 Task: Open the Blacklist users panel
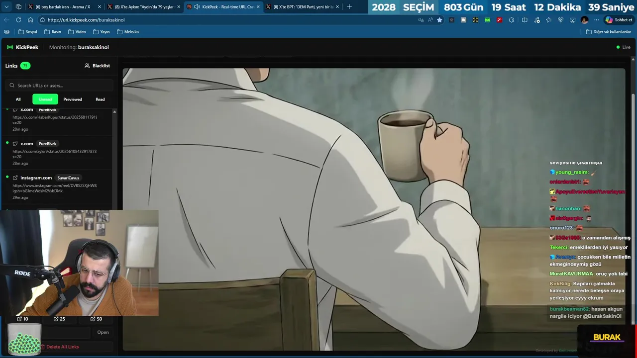coord(97,66)
